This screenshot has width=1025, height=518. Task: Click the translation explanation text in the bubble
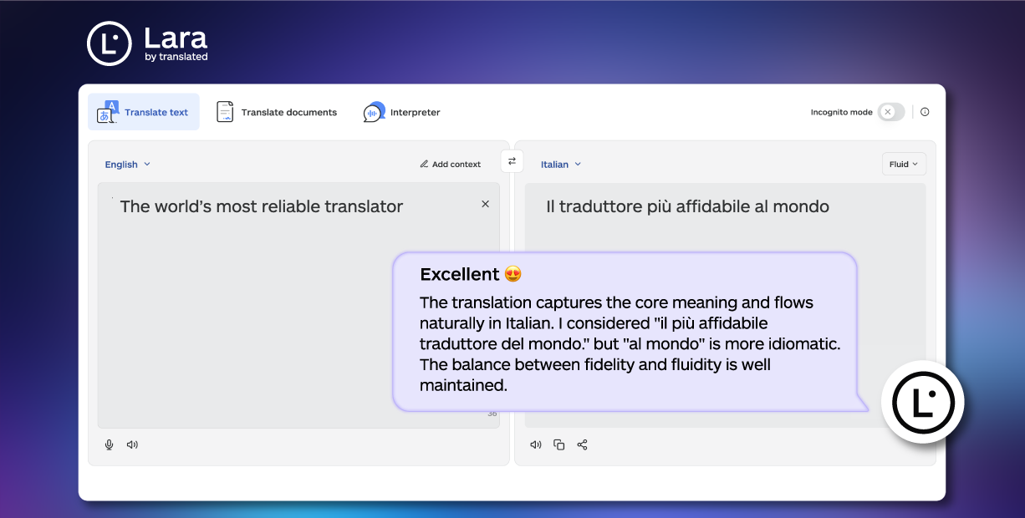(630, 343)
